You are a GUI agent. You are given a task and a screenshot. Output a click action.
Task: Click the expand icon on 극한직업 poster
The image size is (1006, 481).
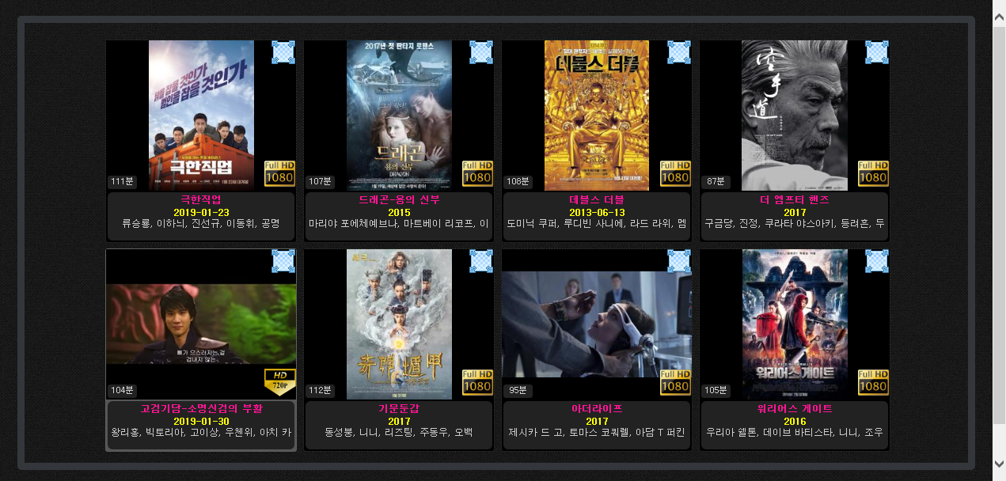[x=283, y=52]
